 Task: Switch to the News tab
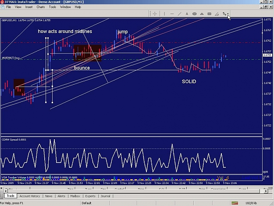point(49,196)
